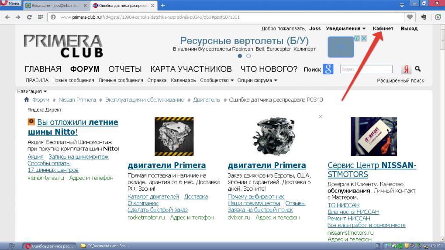445x250 pixels.
Task: Go forward using browser forward arrow
Action: coord(18,17)
